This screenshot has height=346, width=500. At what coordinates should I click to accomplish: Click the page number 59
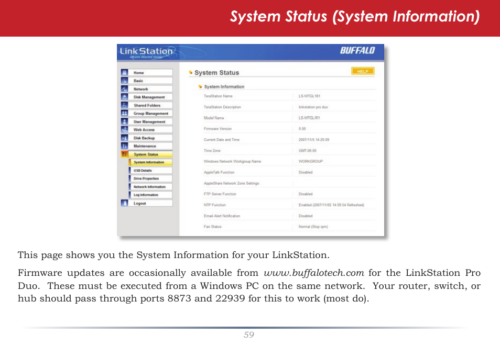(x=249, y=334)
